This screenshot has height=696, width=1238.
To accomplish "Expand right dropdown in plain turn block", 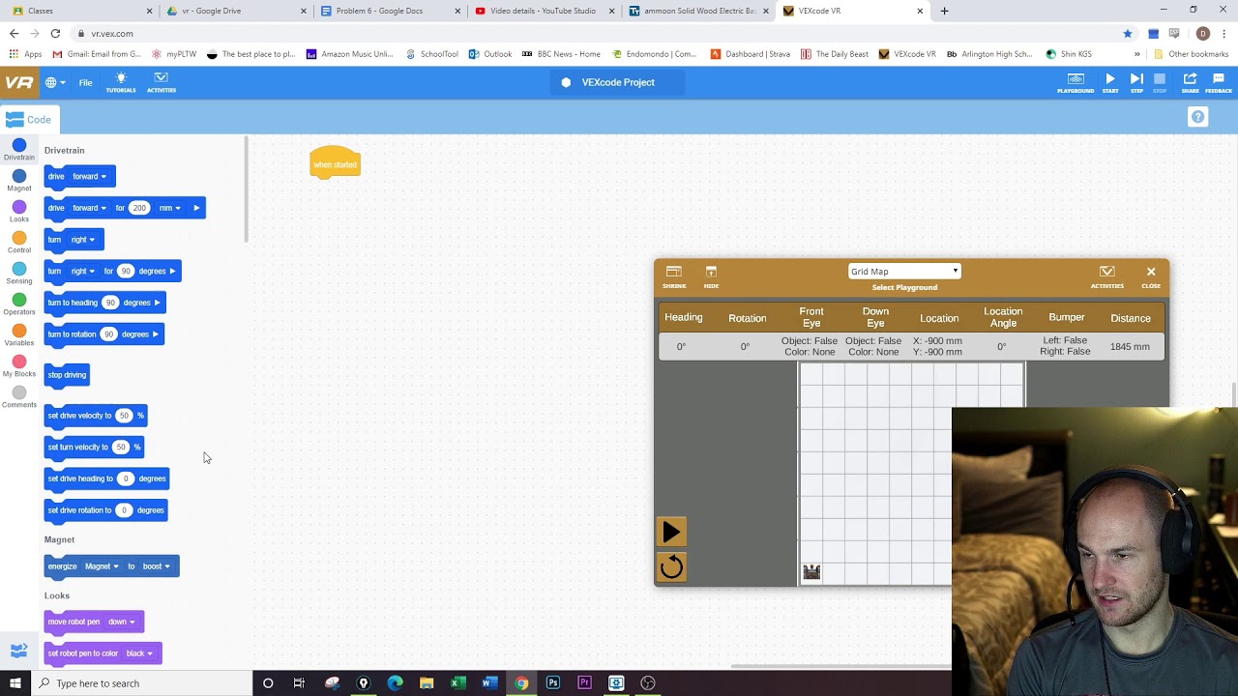I will point(83,240).
